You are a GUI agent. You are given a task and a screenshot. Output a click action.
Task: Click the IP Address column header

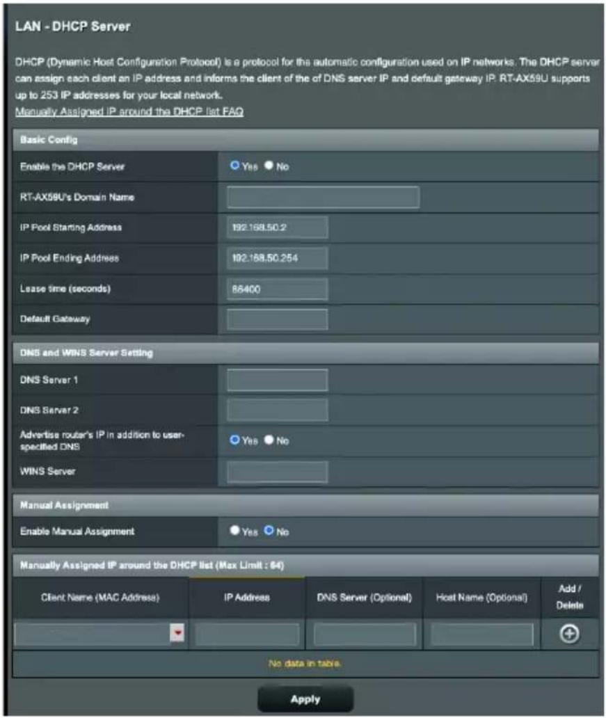tap(247, 598)
